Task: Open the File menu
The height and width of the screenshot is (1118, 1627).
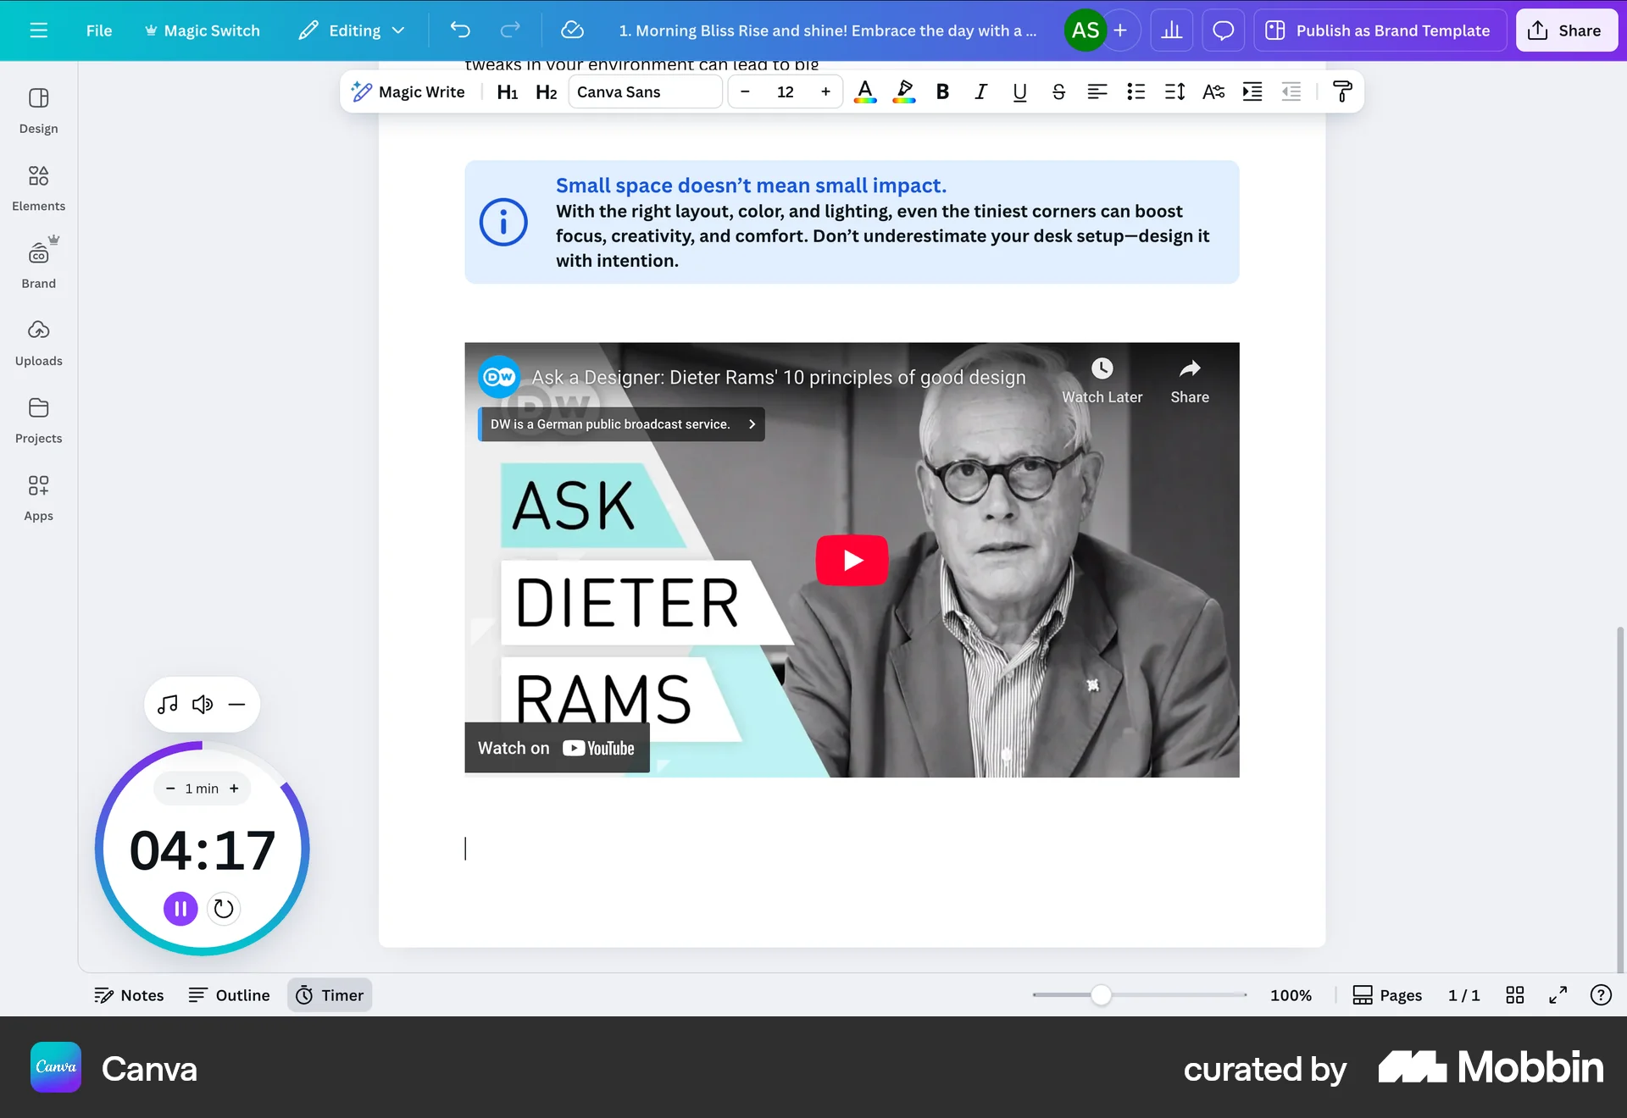Action: click(x=98, y=30)
